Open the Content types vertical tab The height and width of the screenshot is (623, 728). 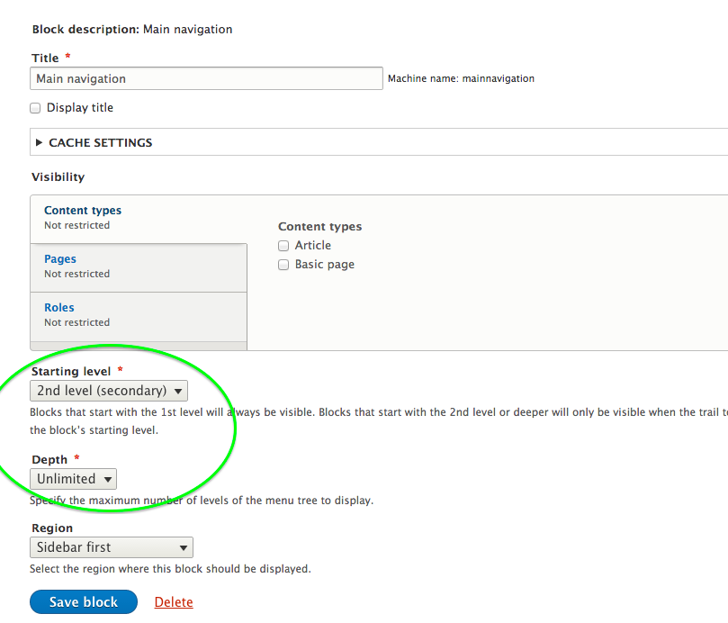83,211
